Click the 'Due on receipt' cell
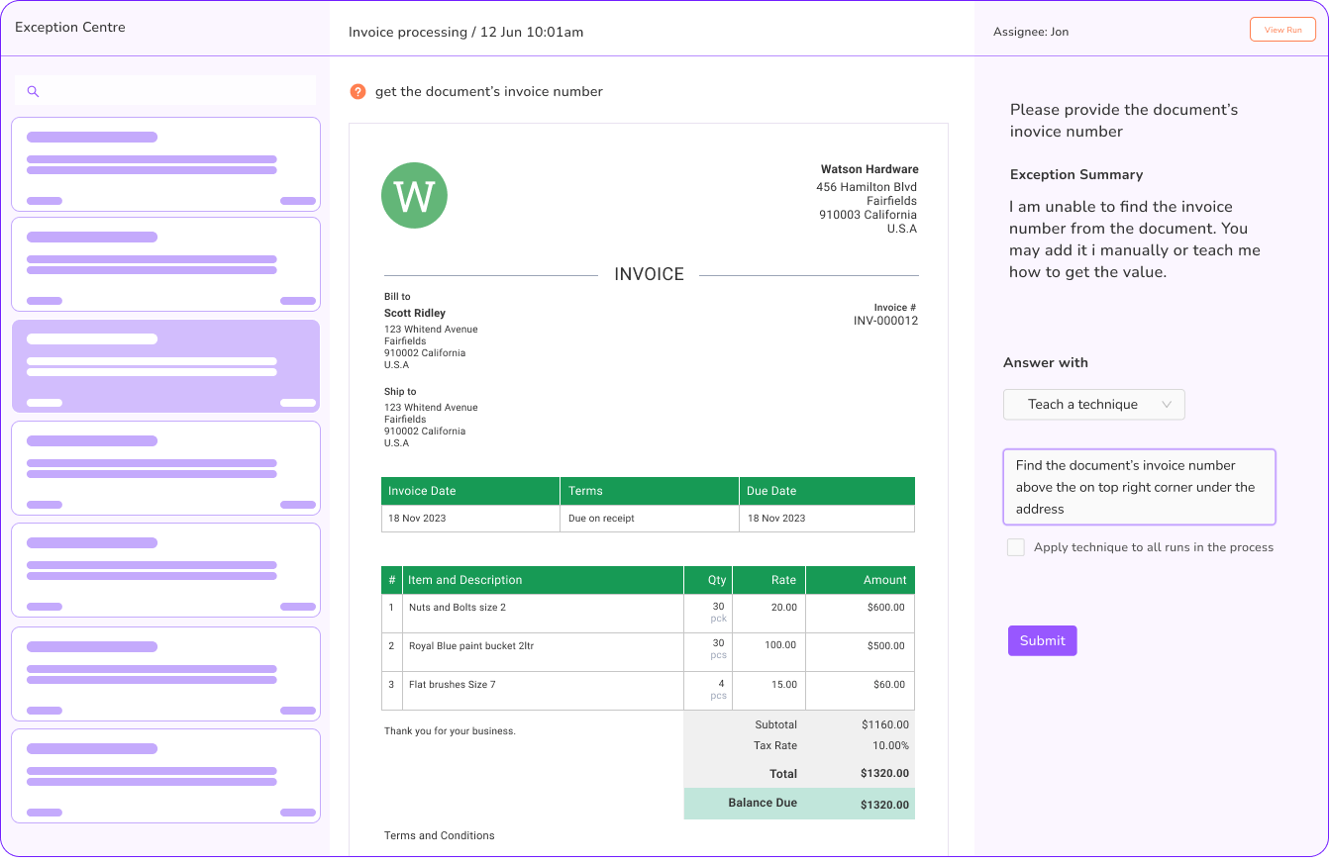The width and height of the screenshot is (1329, 864). (x=649, y=518)
